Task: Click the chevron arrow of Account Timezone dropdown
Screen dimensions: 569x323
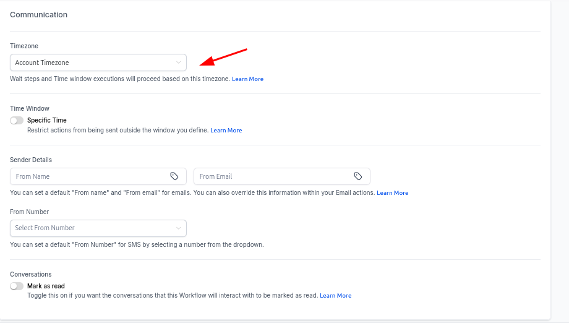Action: [178, 62]
